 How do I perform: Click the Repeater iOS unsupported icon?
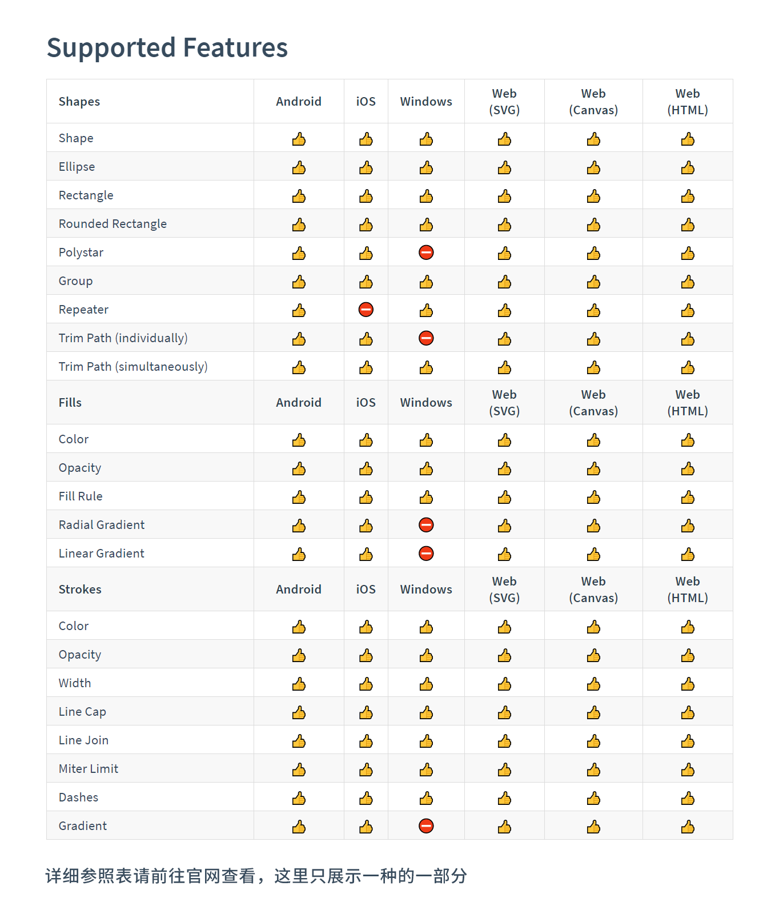[366, 310]
